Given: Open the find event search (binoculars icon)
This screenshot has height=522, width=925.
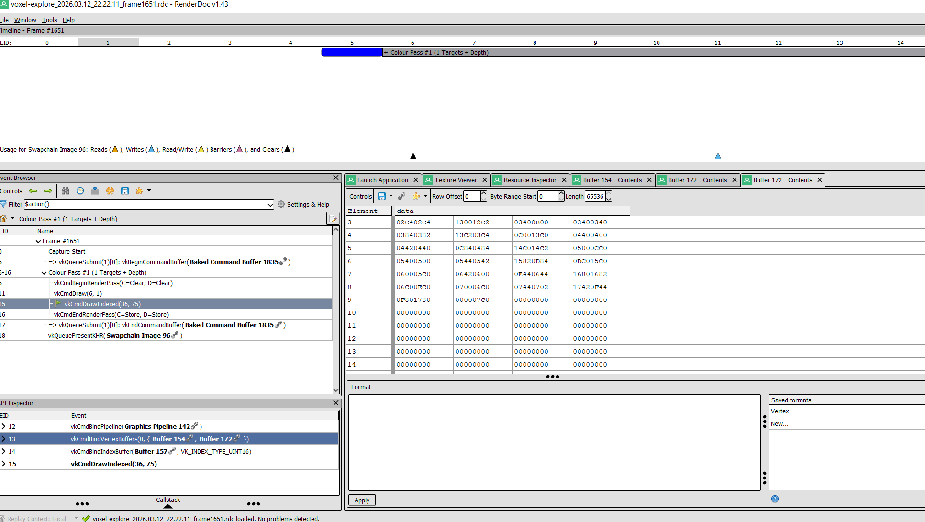Looking at the screenshot, I should click(x=66, y=191).
